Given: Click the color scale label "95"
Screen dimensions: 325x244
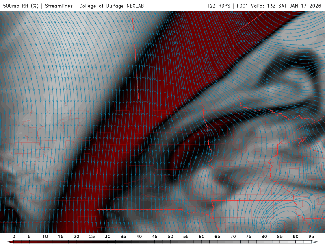Looking at the screenshot, I should (x=311, y=237).
